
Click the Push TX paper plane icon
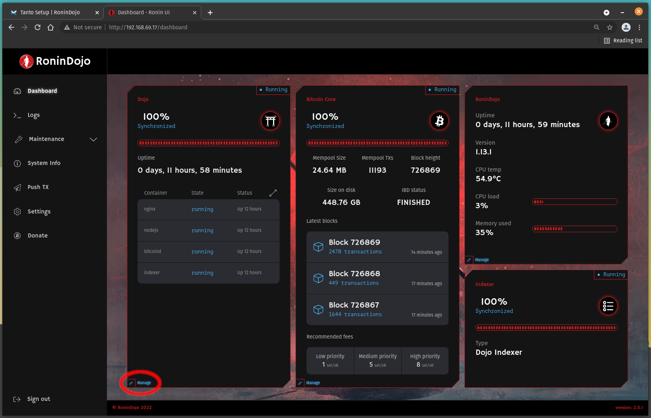point(18,187)
